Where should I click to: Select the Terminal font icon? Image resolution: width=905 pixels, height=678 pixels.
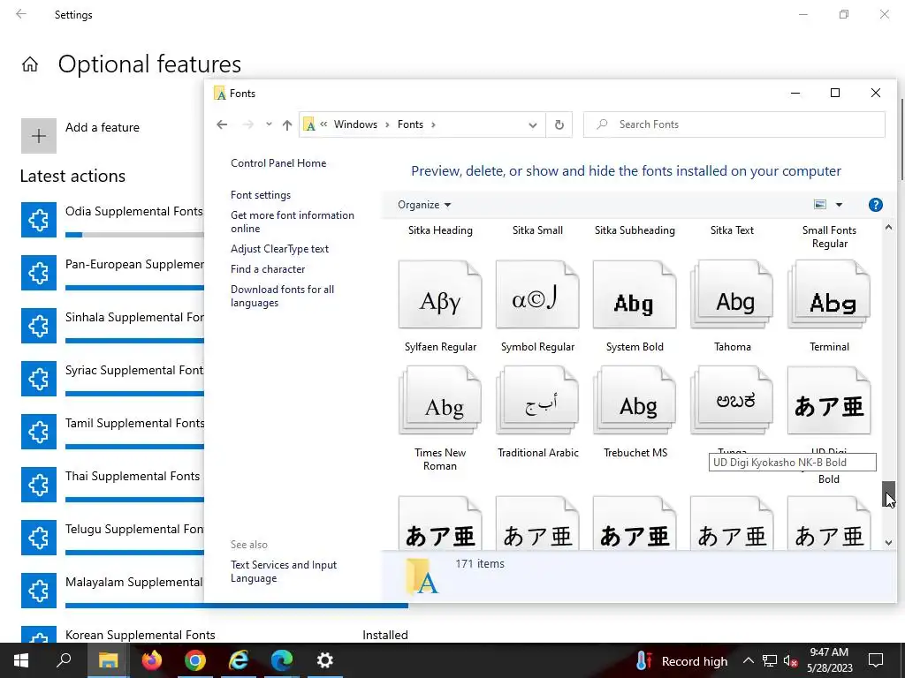click(829, 295)
